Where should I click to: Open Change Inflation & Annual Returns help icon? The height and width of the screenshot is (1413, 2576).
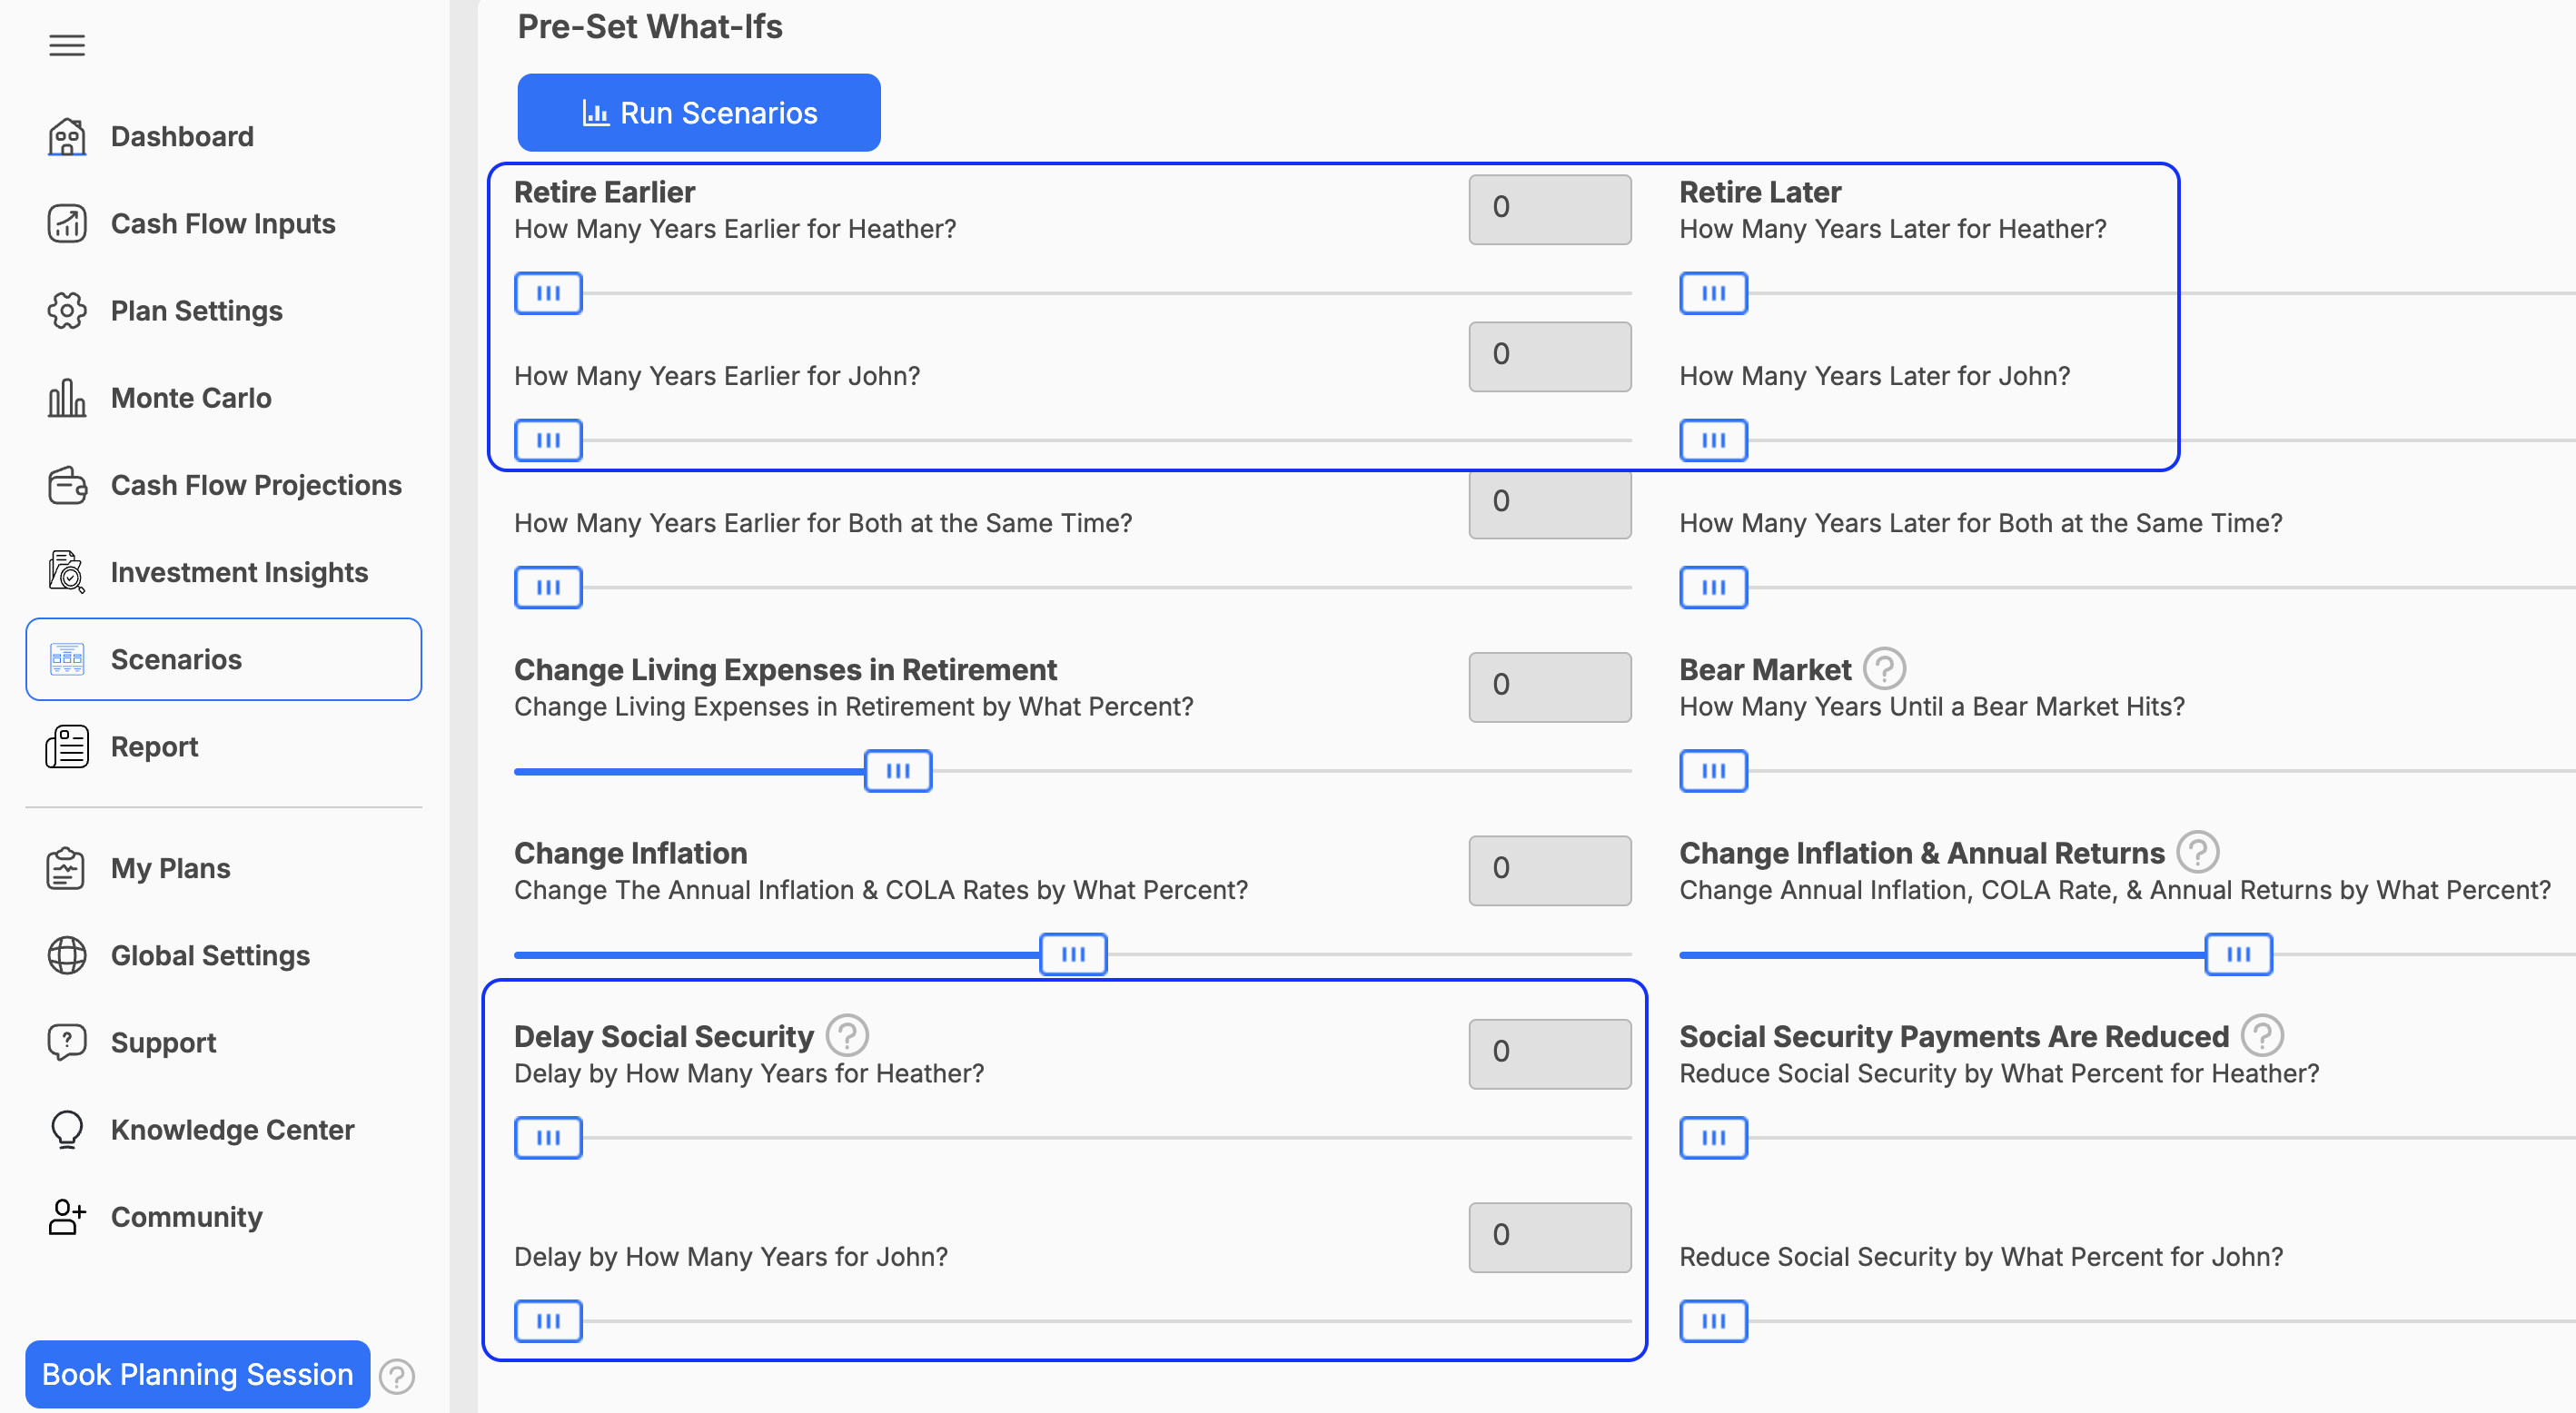(2198, 852)
